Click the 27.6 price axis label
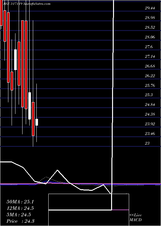Image resolution: width=161 pixels, height=226 pixels. pos(149,47)
